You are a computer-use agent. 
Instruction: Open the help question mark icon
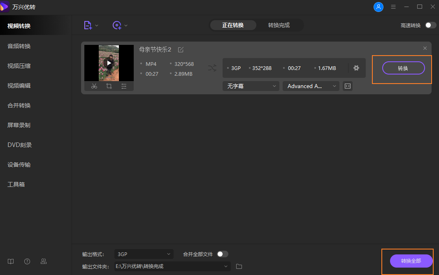[x=27, y=261]
